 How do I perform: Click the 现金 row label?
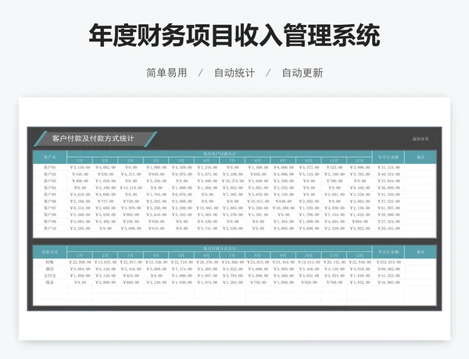point(50,283)
